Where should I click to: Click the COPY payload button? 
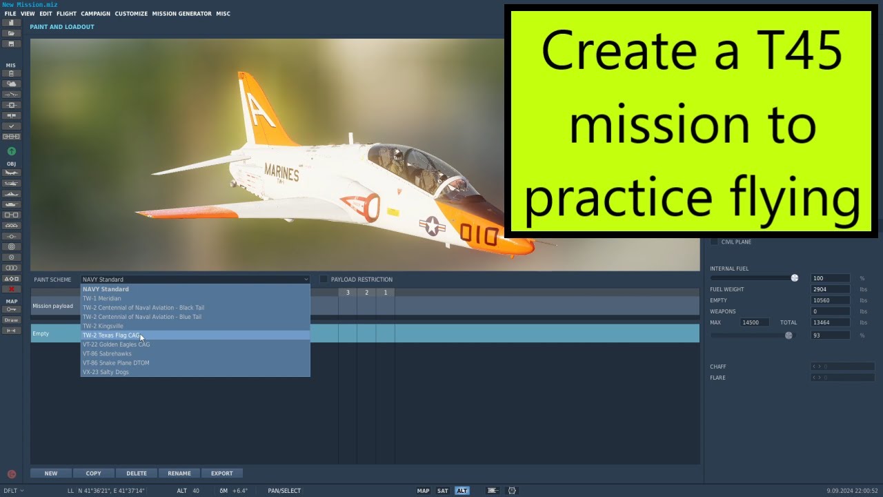(94, 474)
